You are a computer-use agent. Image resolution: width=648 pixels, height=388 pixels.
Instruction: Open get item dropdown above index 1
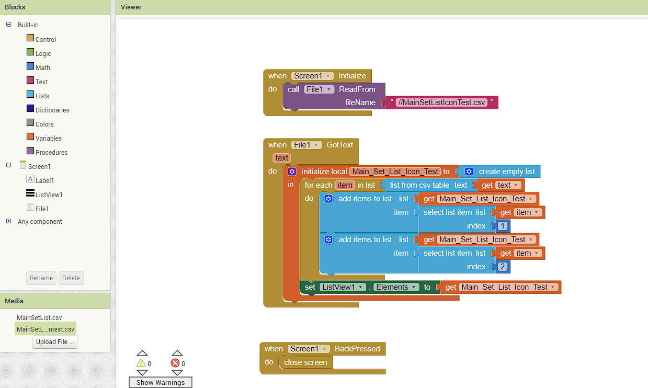528,212
